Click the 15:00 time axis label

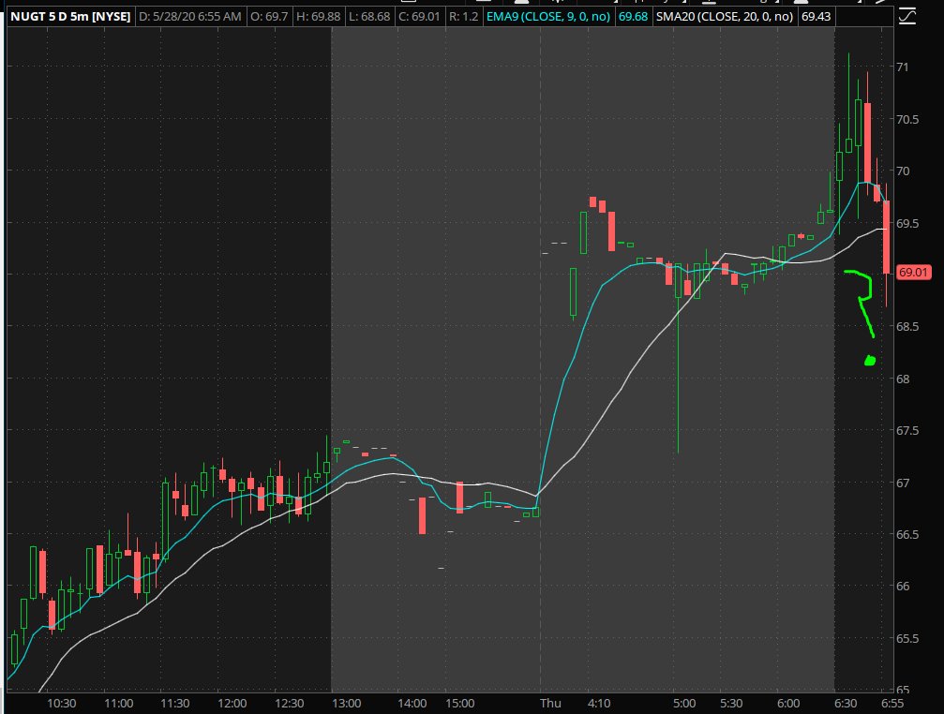[460, 703]
